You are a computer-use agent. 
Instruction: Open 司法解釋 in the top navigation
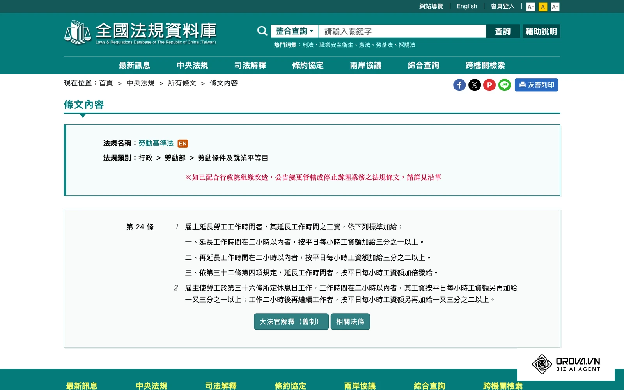pyautogui.click(x=250, y=65)
